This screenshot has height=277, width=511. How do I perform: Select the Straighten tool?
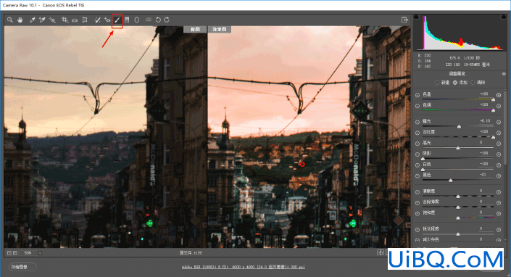pos(75,20)
